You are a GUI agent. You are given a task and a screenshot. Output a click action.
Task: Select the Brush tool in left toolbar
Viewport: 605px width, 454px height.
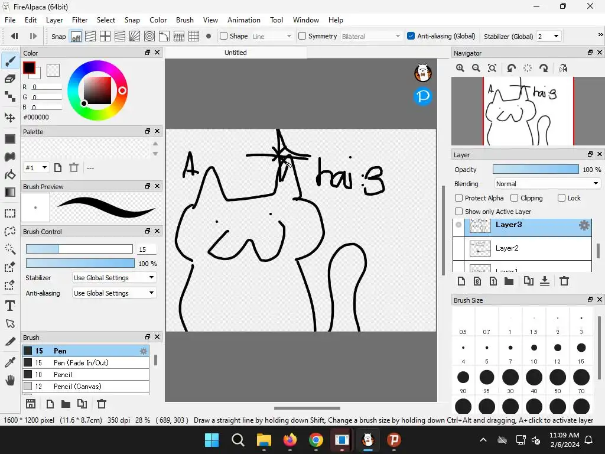pyautogui.click(x=10, y=61)
